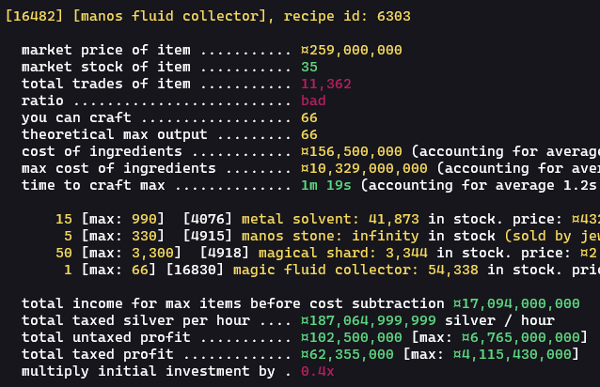Screen dimensions: 600x387
Task: Click ingredient id [16830]
Action: [195, 270]
